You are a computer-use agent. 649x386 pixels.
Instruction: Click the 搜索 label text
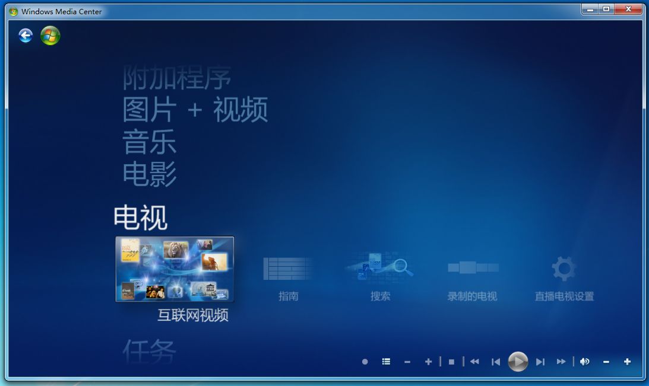[380, 296]
